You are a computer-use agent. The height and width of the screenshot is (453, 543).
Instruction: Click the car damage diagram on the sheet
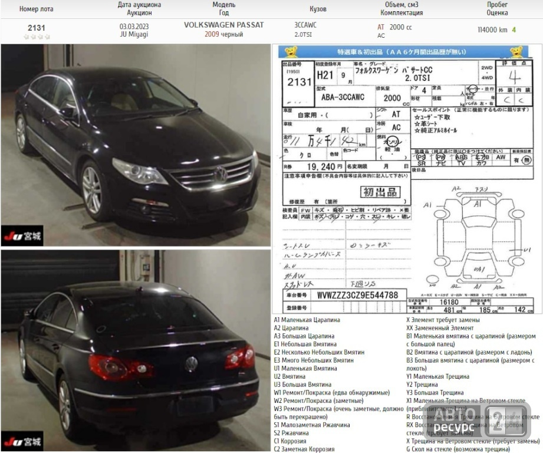click(478, 239)
